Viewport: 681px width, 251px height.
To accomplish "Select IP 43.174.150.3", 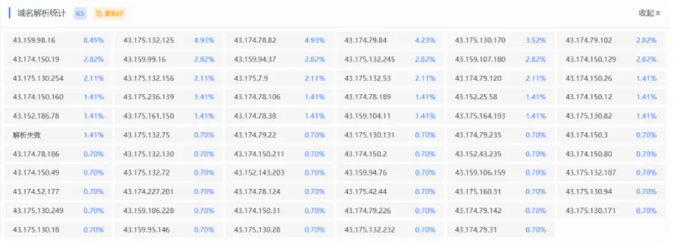I will pos(587,135).
